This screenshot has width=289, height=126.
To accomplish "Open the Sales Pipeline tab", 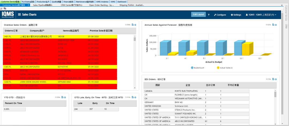I will point(43,5).
